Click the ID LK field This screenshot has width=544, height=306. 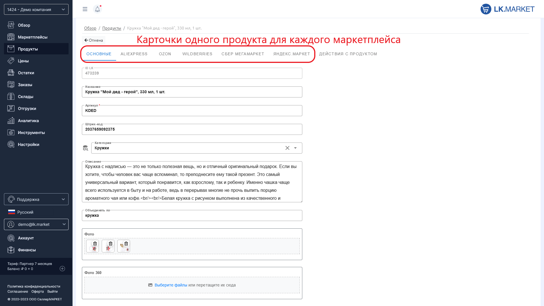[192, 73]
